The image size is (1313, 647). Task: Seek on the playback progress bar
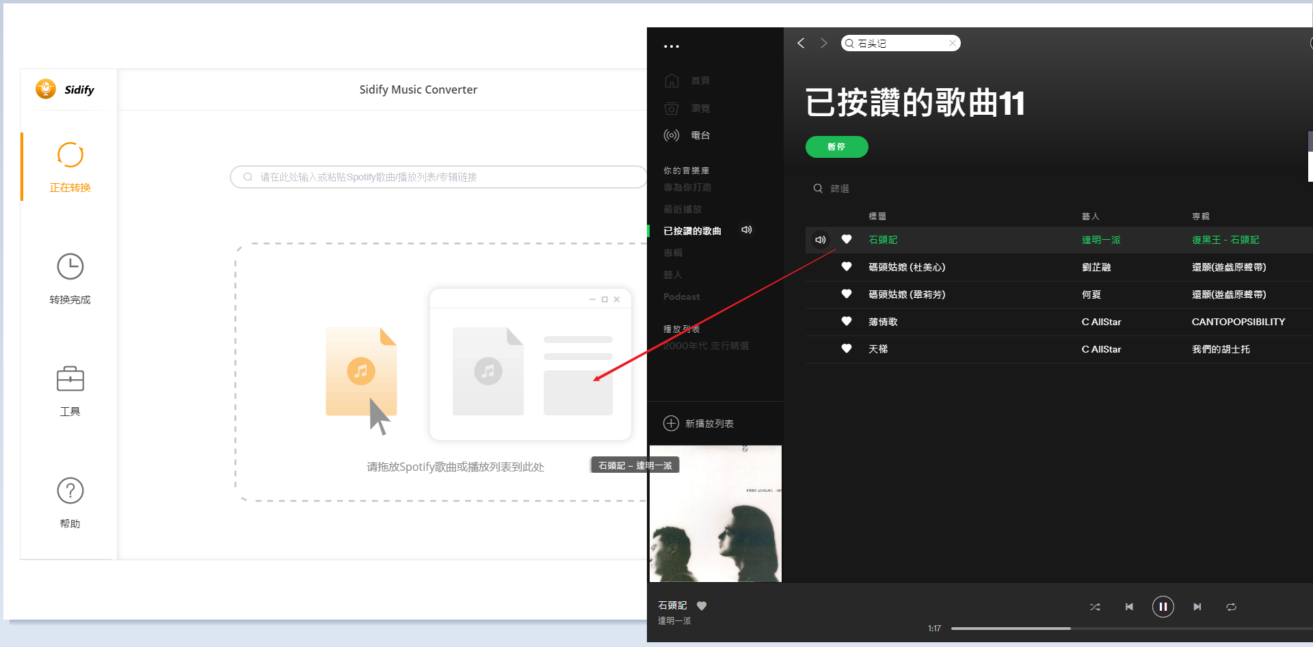click(x=1132, y=629)
